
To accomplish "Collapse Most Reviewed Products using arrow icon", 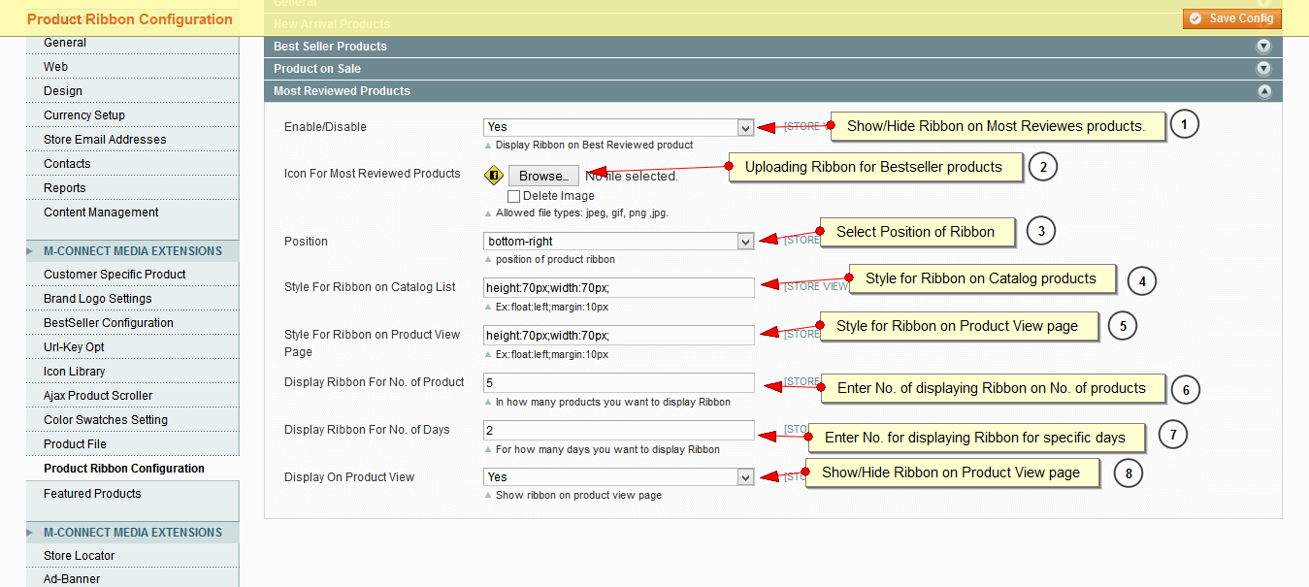I will pyautogui.click(x=1263, y=91).
